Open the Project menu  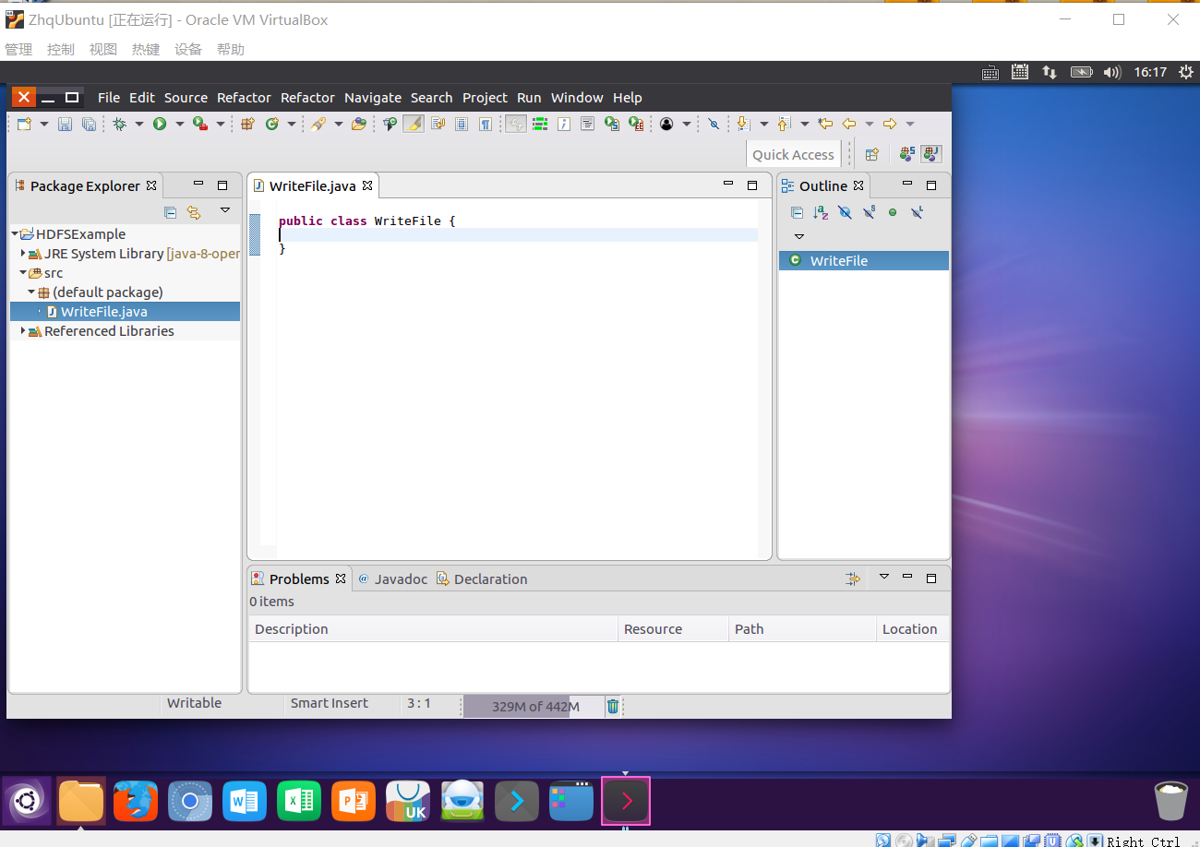pyautogui.click(x=485, y=98)
